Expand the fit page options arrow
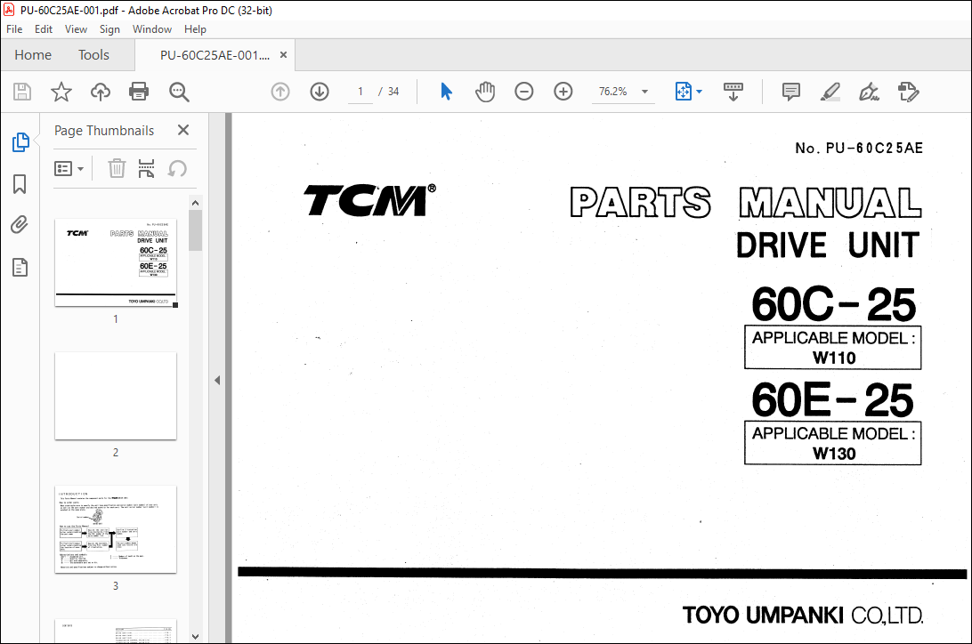Image resolution: width=972 pixels, height=644 pixels. tap(700, 92)
